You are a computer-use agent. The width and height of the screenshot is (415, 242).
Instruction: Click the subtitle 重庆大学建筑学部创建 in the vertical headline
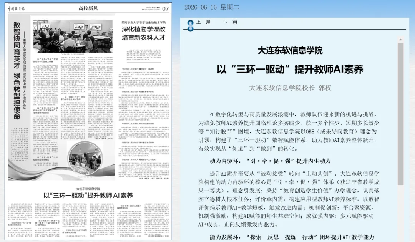(24, 54)
